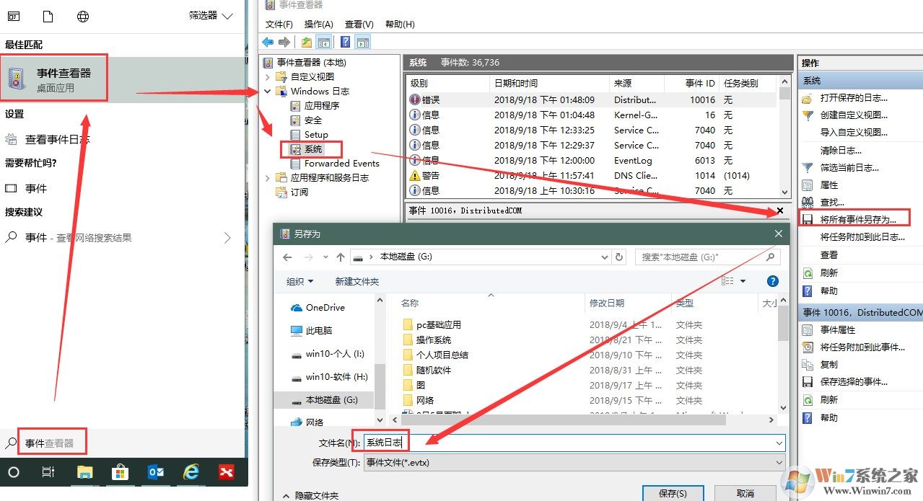The width and height of the screenshot is (923, 501).
Task: Toggle the show/hide action pane toolbar icon
Action: pos(362,41)
